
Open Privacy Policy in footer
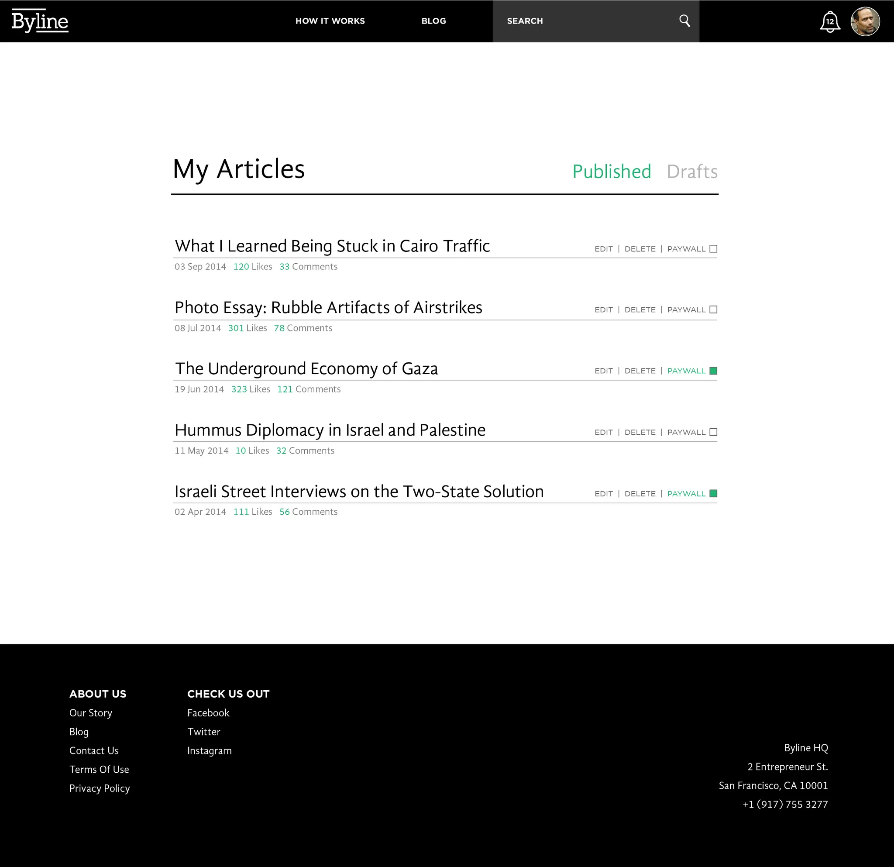[100, 788]
